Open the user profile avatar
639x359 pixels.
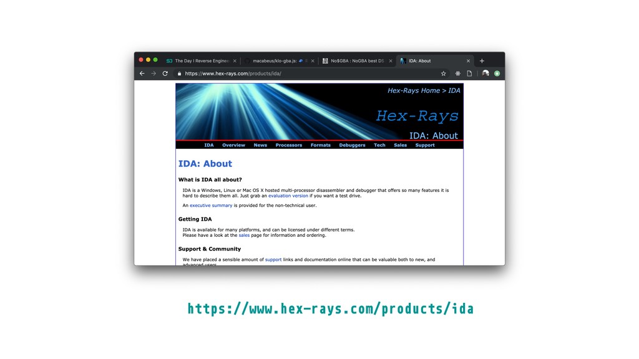tap(485, 74)
